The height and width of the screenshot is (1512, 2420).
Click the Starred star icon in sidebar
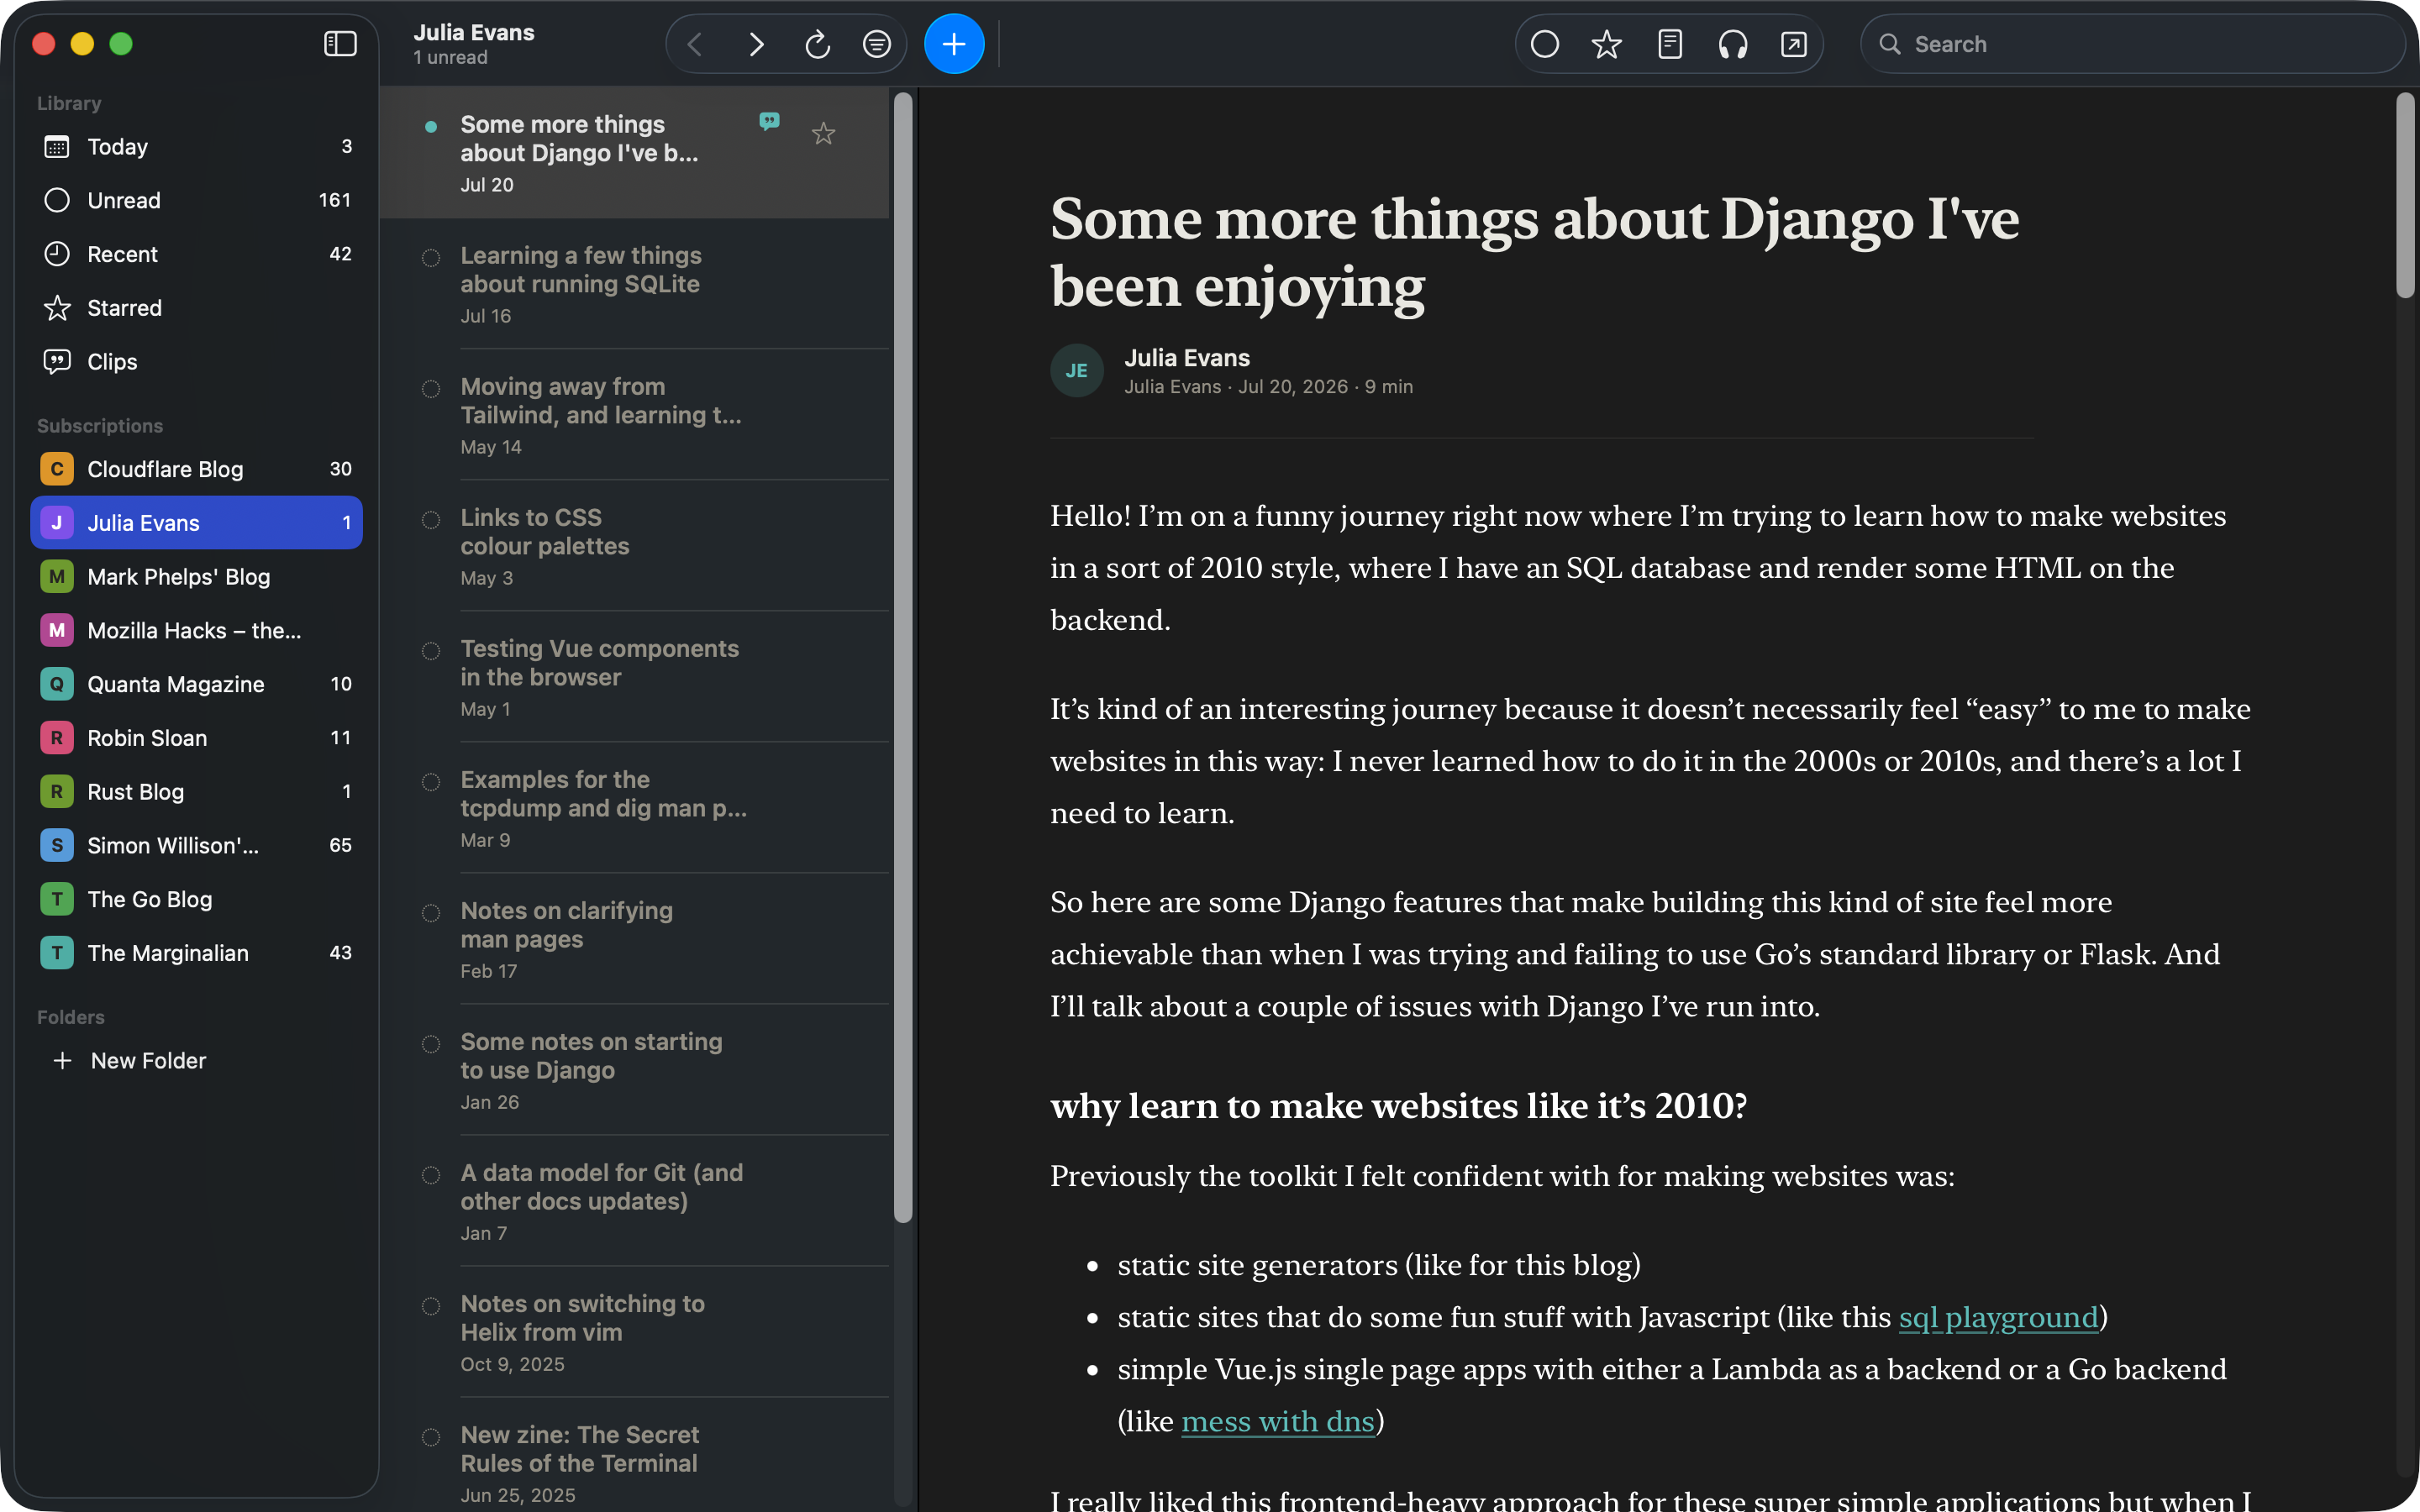[57, 308]
